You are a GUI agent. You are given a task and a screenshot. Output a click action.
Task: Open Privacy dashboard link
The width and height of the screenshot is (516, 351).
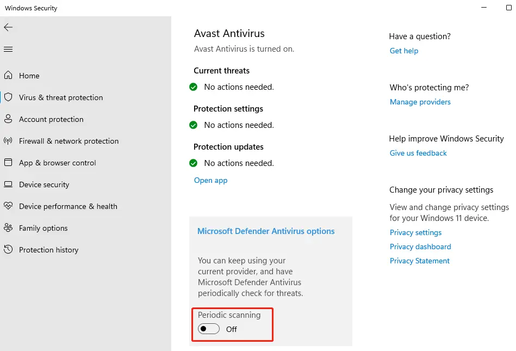click(420, 247)
